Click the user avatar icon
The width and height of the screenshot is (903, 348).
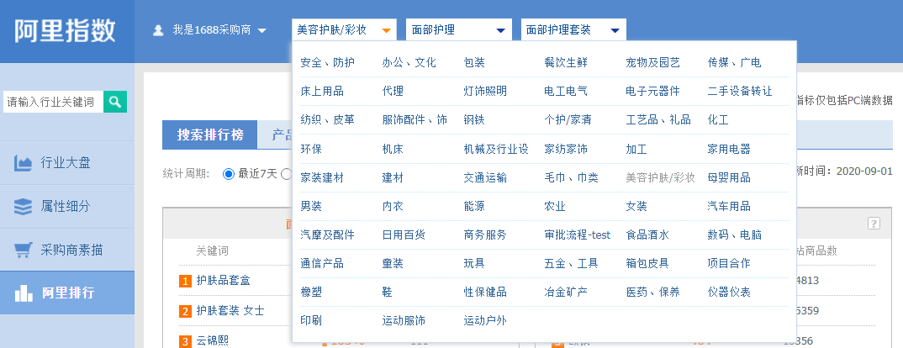(158, 30)
